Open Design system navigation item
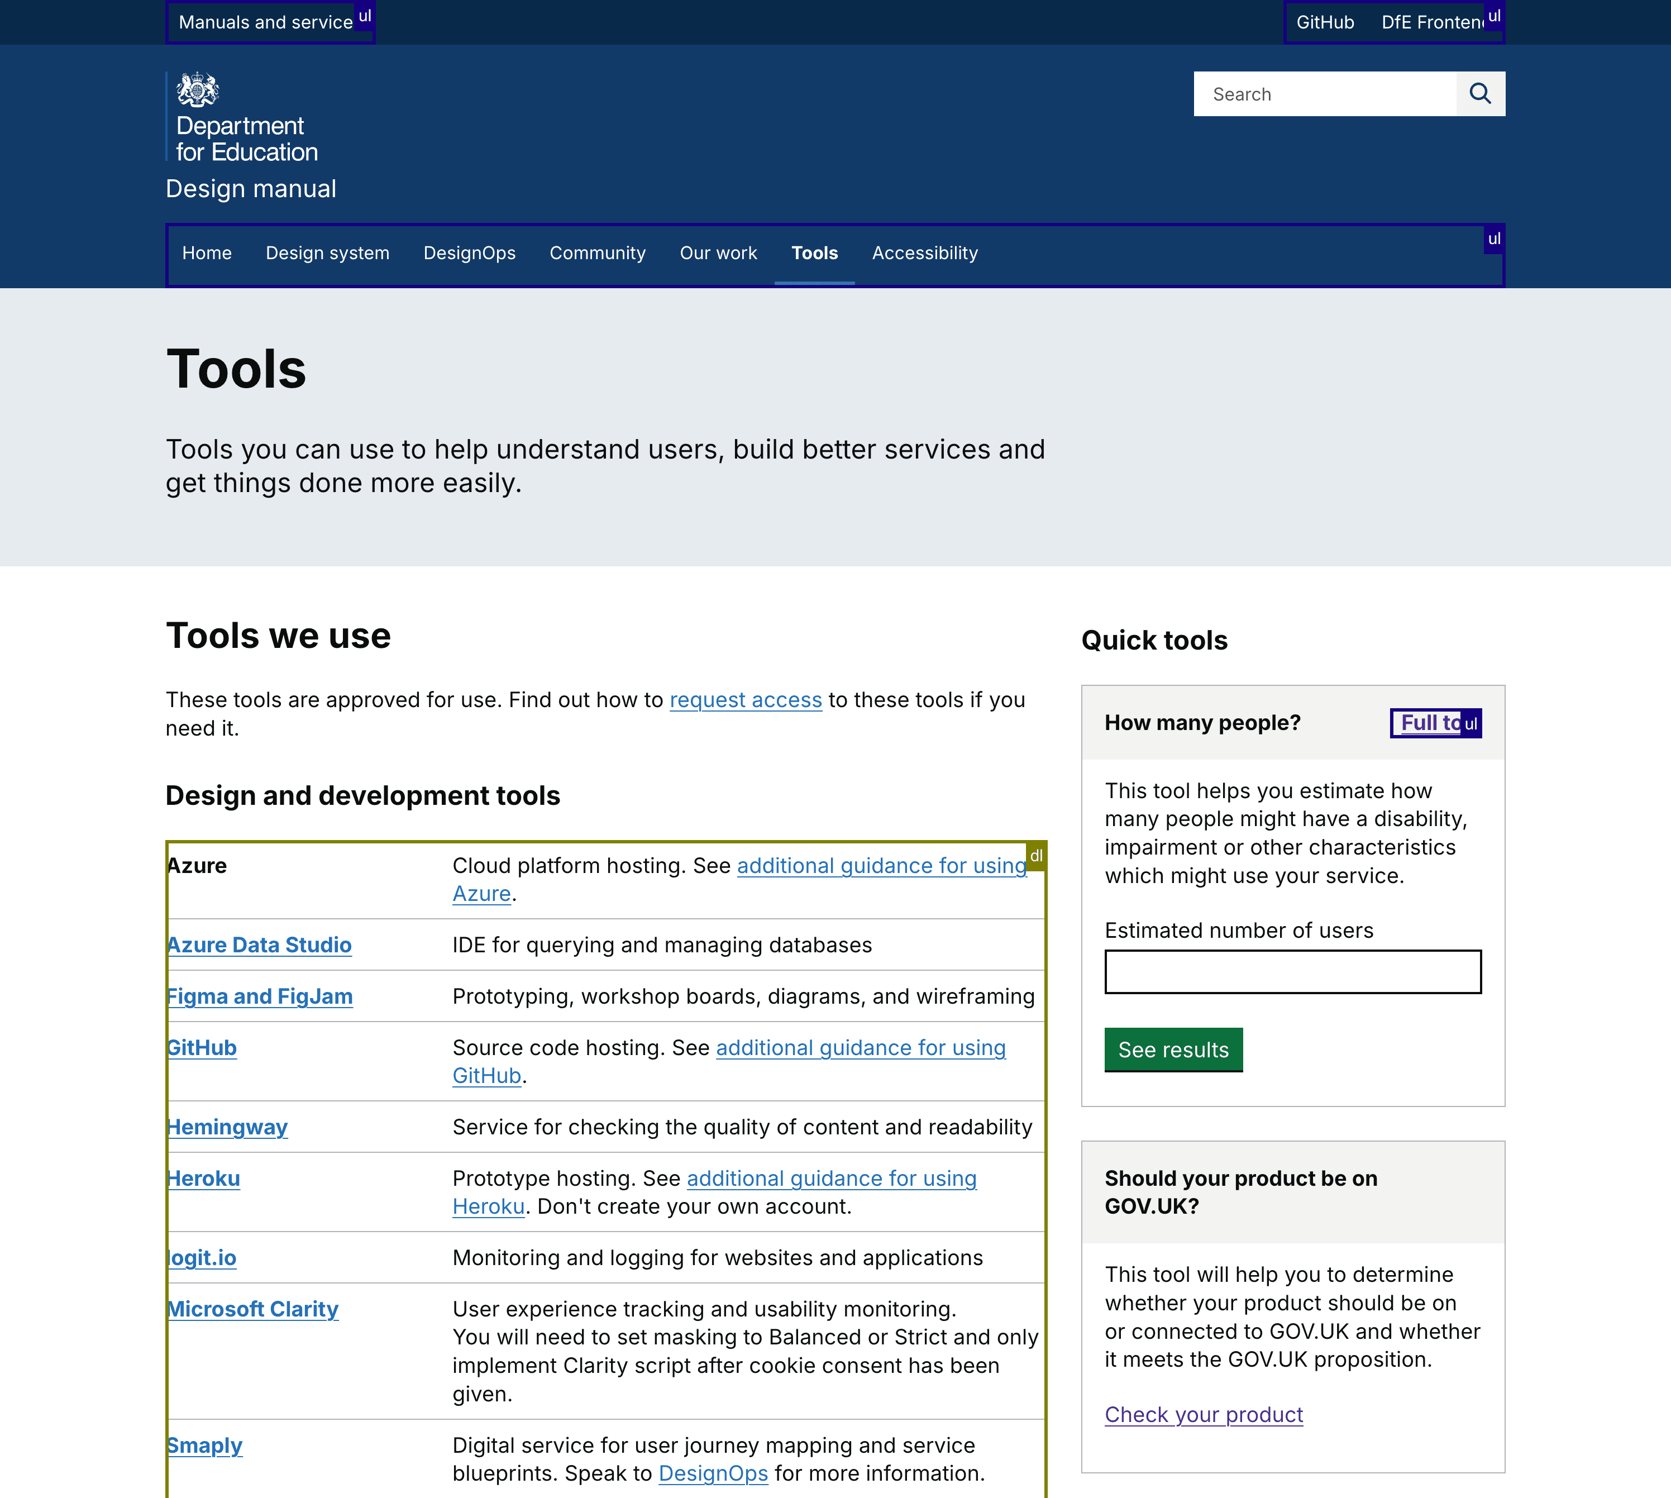 (x=327, y=252)
